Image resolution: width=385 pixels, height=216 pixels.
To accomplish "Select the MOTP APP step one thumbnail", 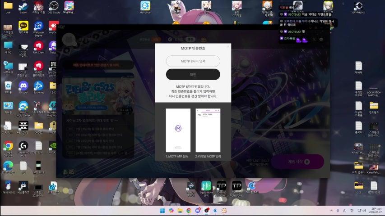I will (178, 130).
